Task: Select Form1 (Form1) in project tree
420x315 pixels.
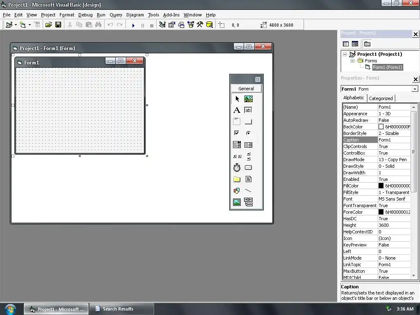Action: [x=388, y=67]
